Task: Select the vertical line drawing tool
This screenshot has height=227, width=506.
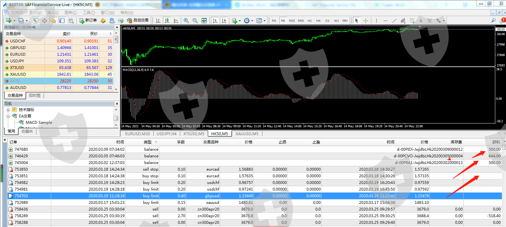Action: (x=376, y=21)
